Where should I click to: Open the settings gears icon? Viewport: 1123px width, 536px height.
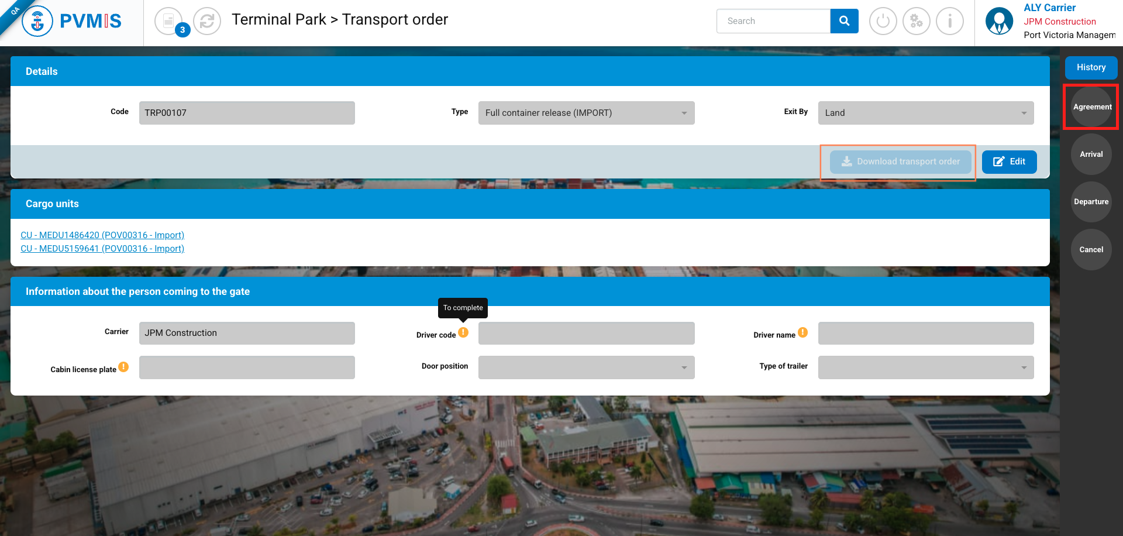(x=916, y=22)
